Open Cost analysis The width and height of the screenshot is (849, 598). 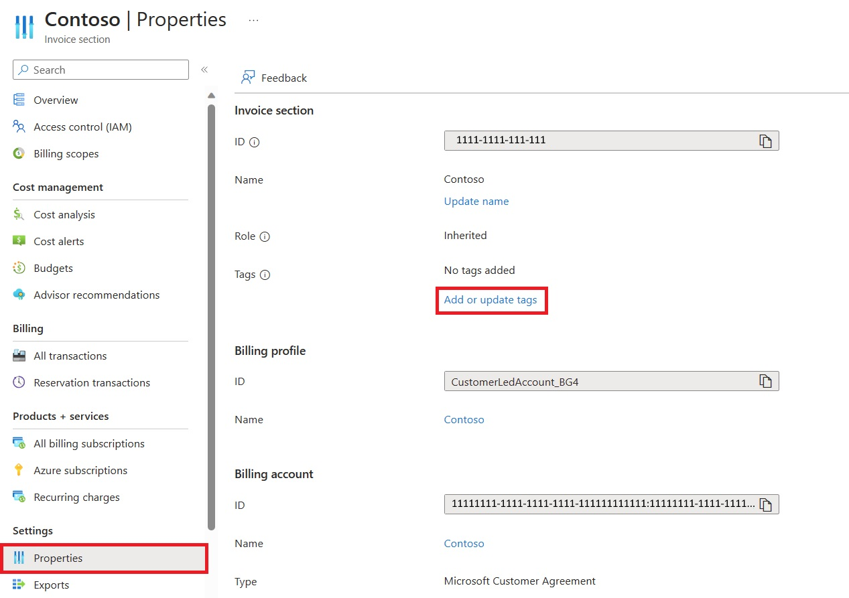64,214
